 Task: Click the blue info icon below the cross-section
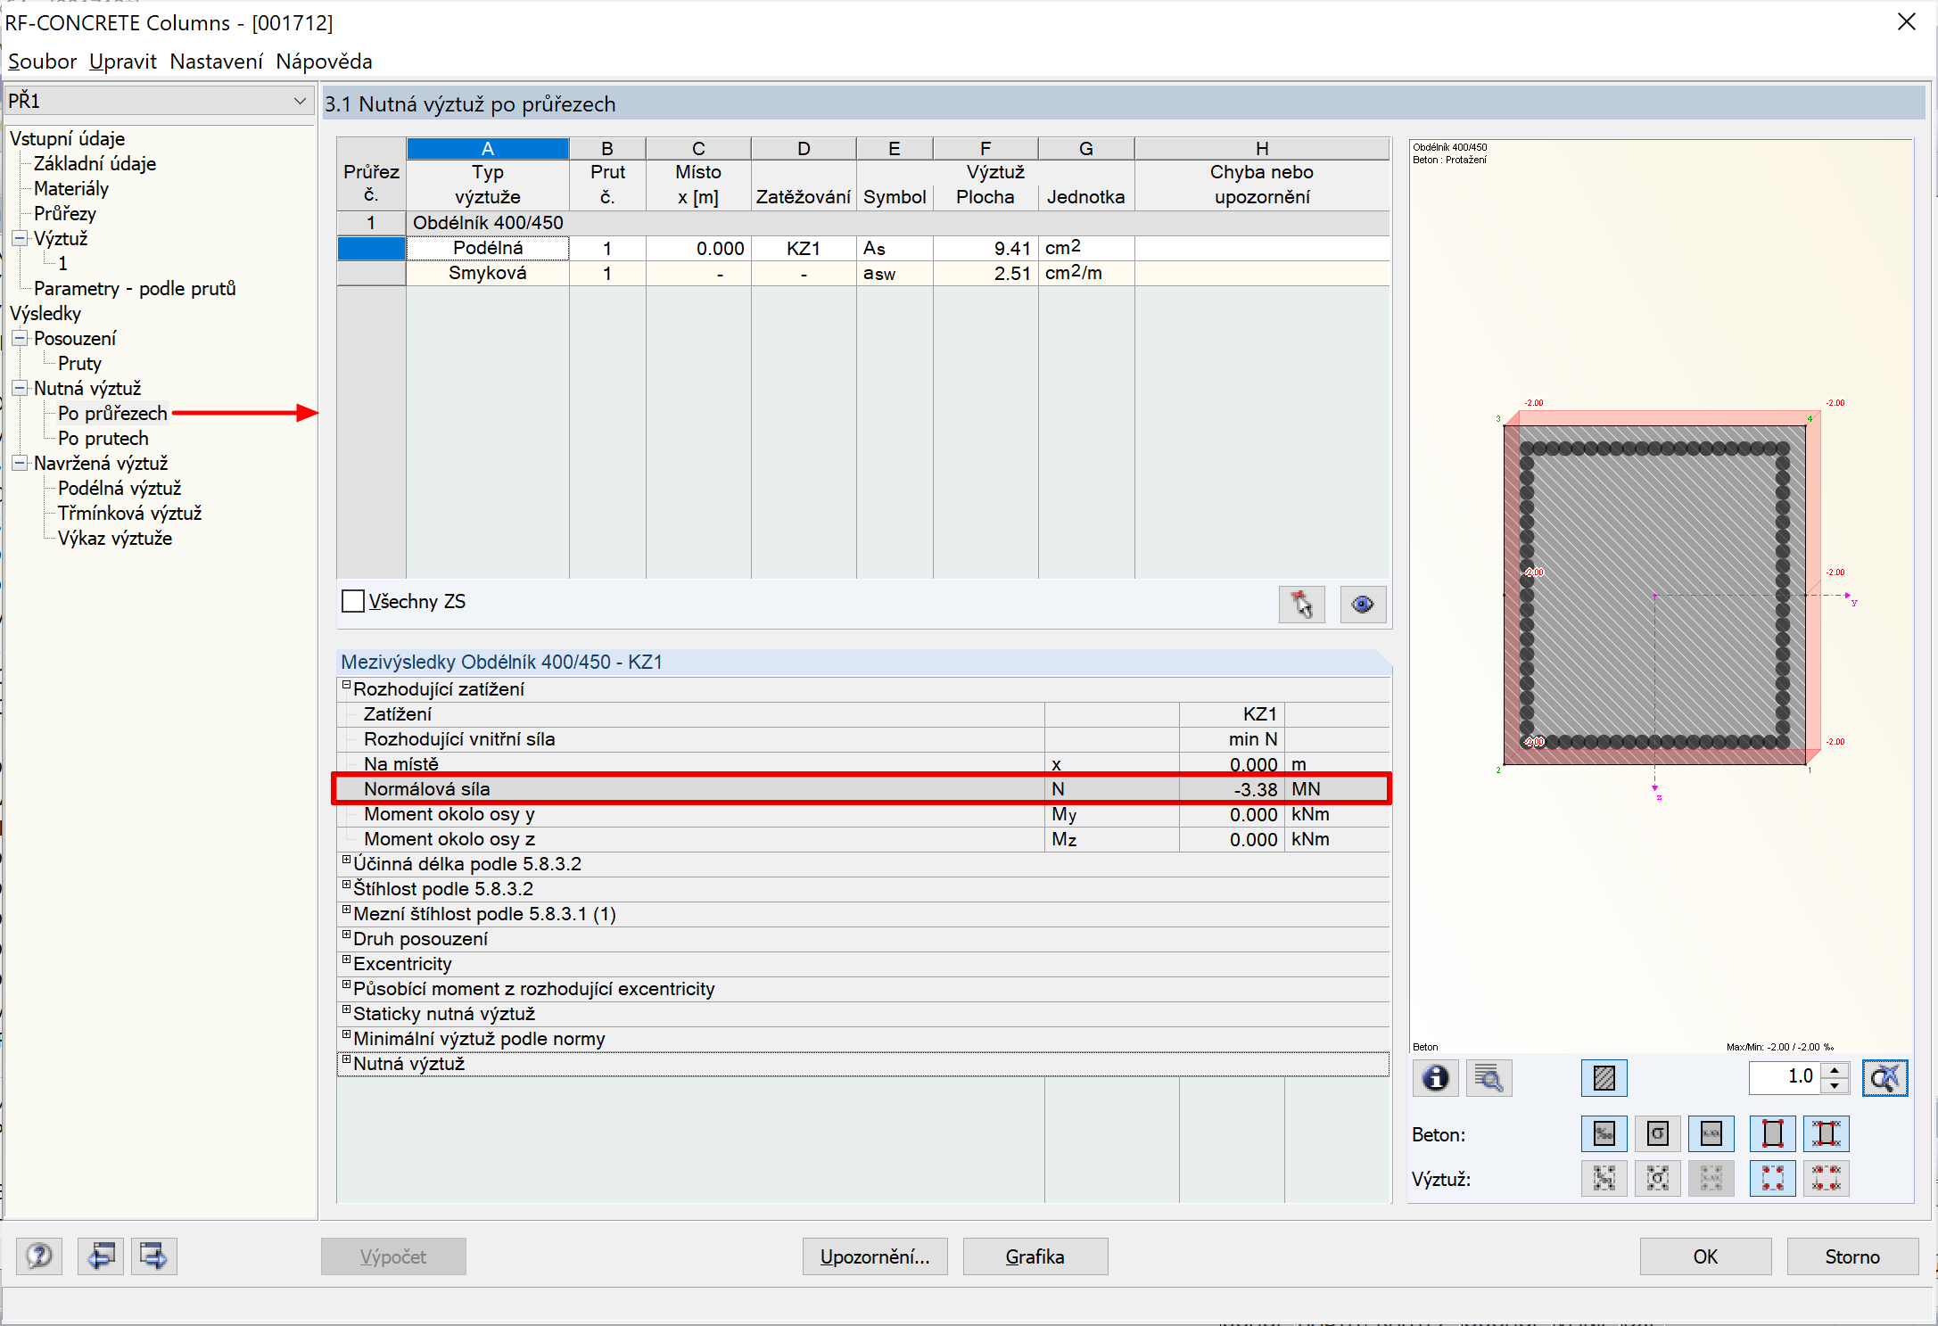click(1435, 1078)
